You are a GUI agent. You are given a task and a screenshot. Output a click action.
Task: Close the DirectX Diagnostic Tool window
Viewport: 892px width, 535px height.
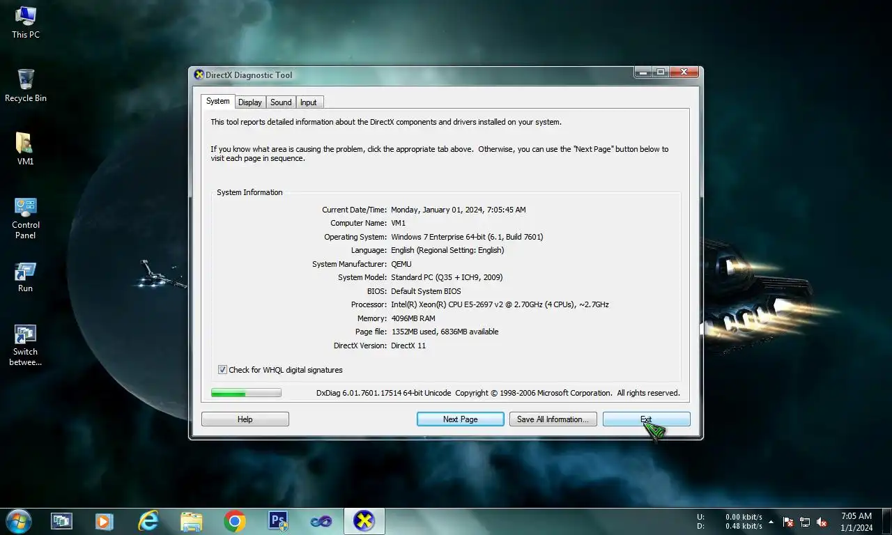pos(684,72)
